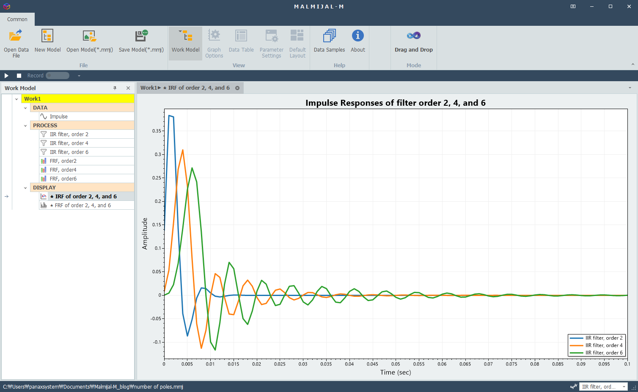The image size is (638, 392).
Task: Collapse the ribbon with the chevron
Action: pyautogui.click(x=632, y=64)
